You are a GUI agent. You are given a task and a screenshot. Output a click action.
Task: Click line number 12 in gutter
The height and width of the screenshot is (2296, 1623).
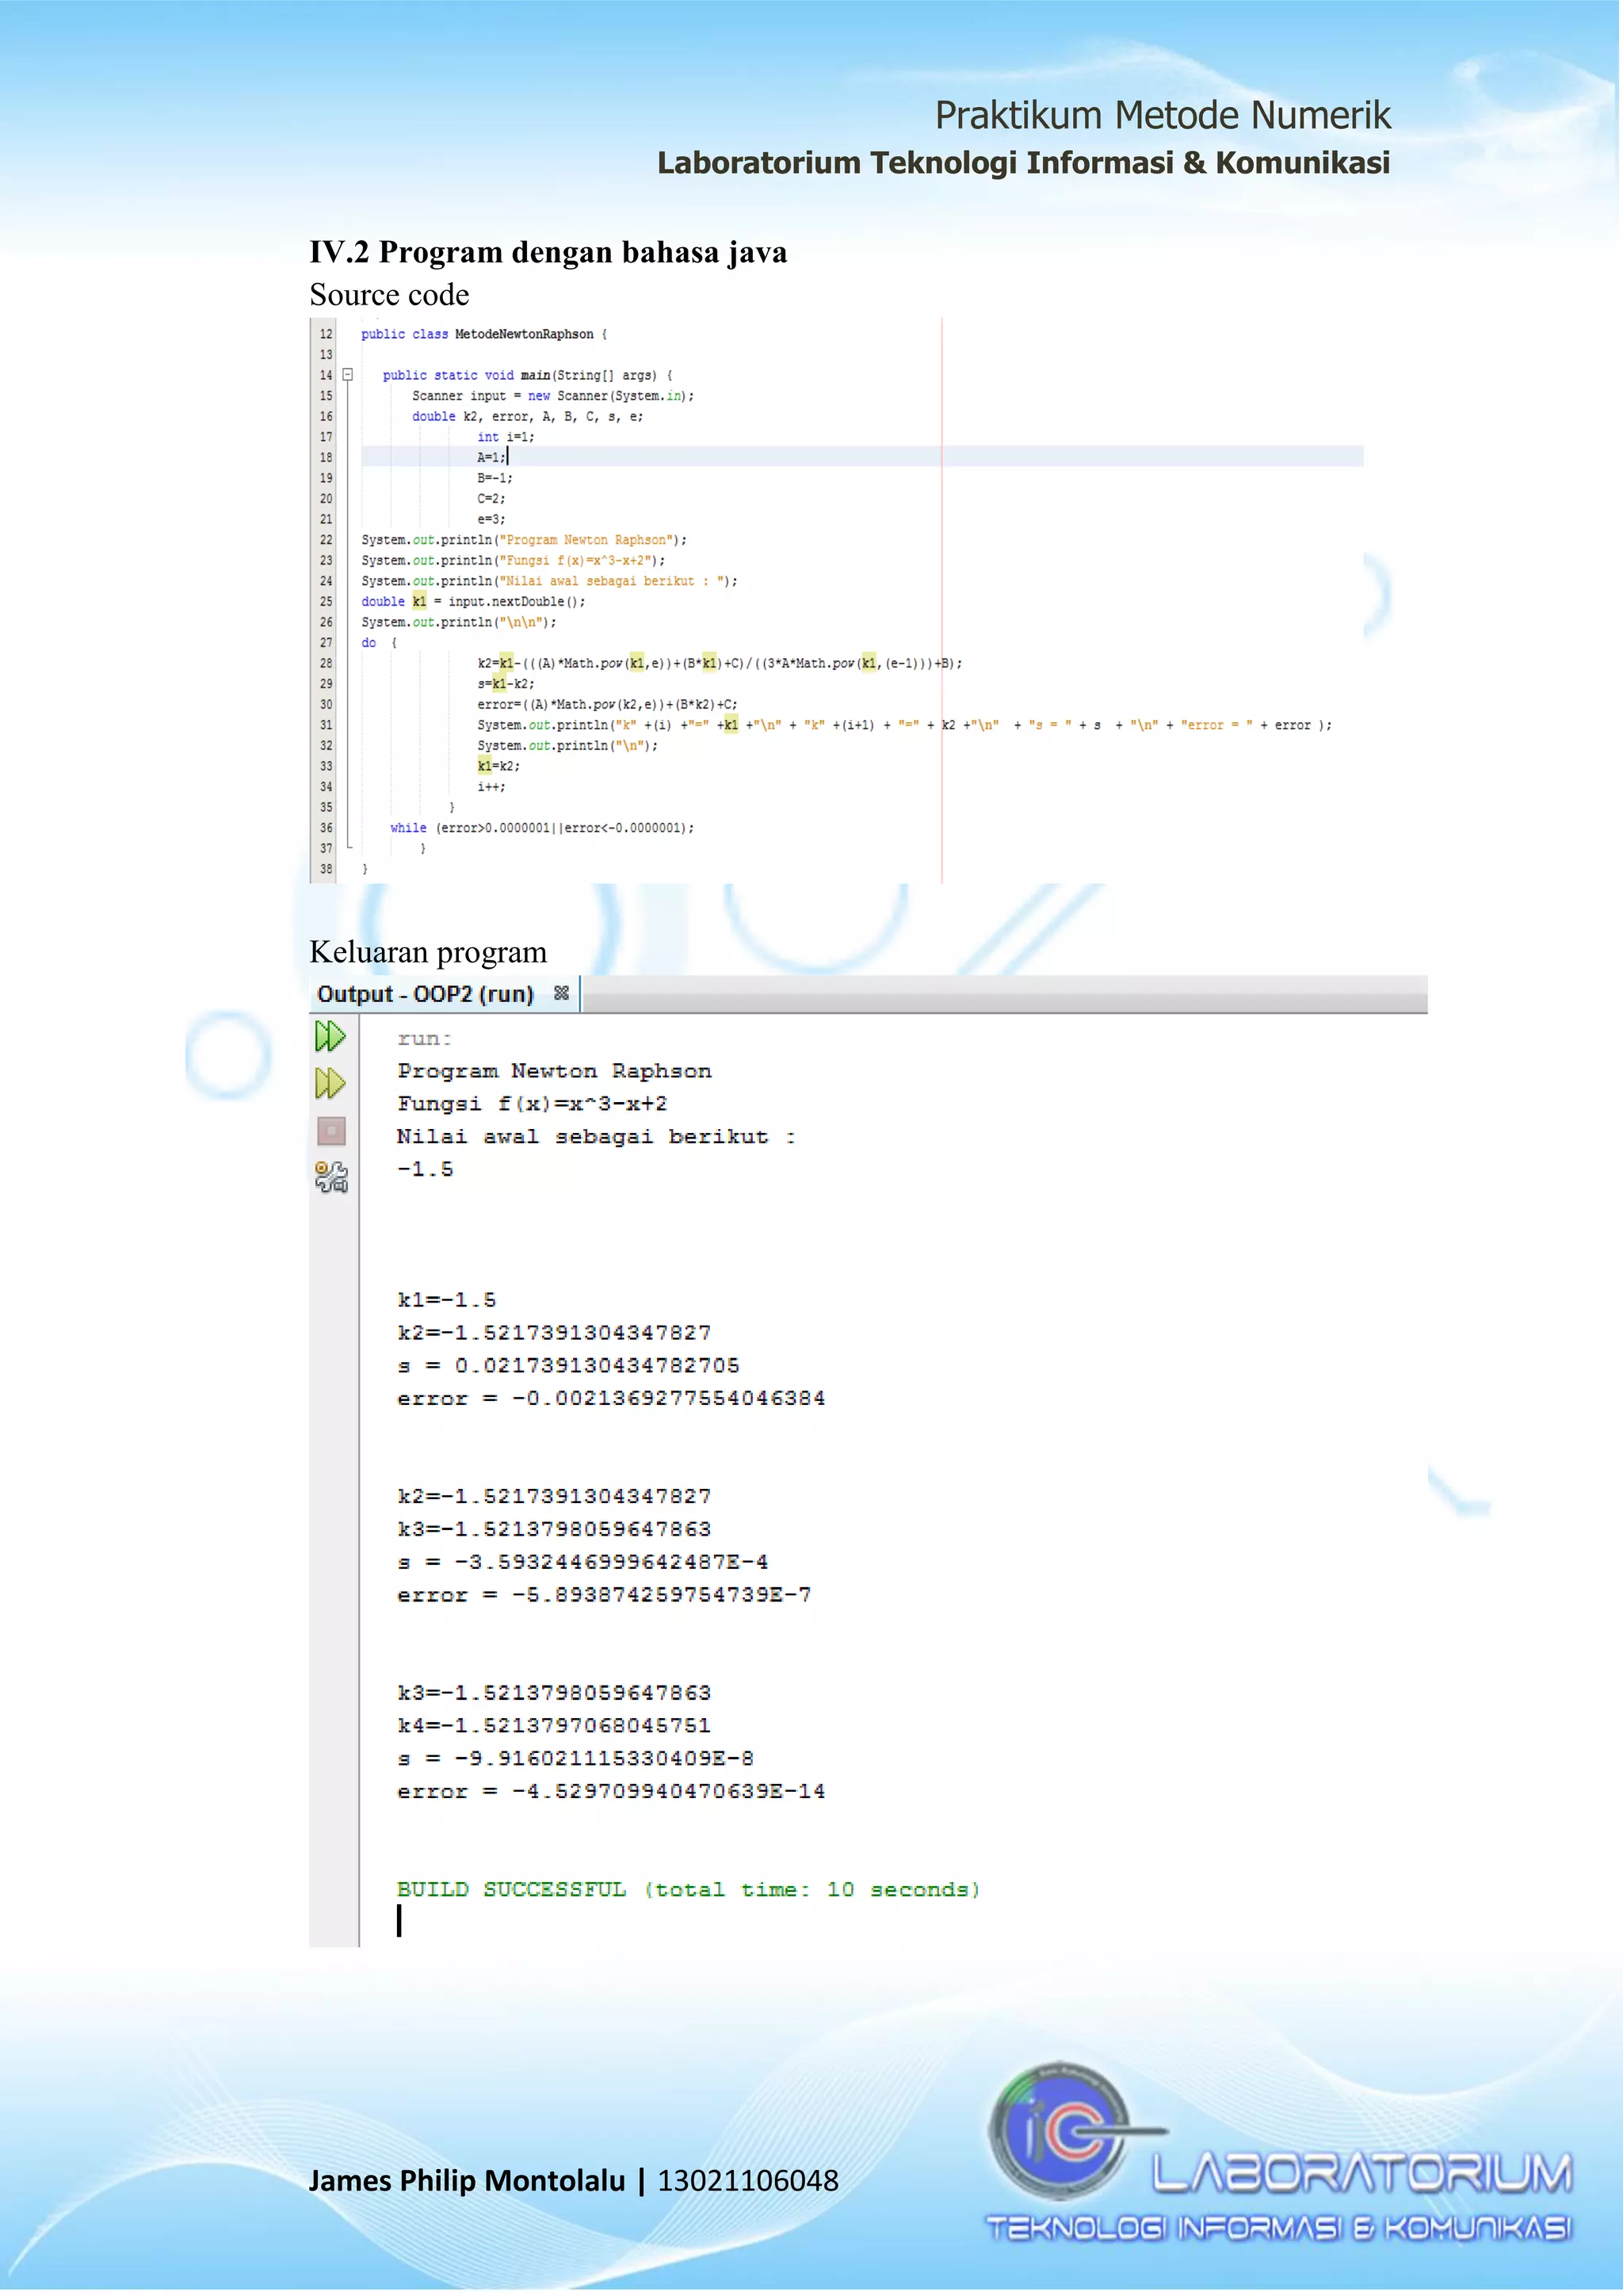[326, 334]
